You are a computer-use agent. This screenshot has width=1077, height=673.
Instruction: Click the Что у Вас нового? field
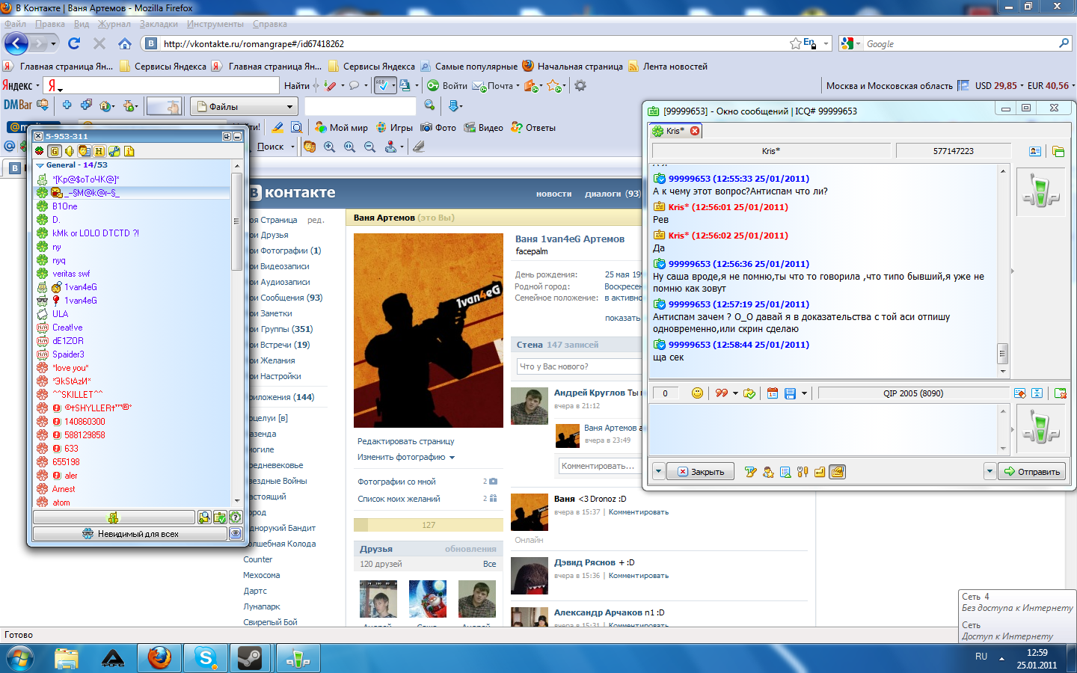[x=580, y=366]
